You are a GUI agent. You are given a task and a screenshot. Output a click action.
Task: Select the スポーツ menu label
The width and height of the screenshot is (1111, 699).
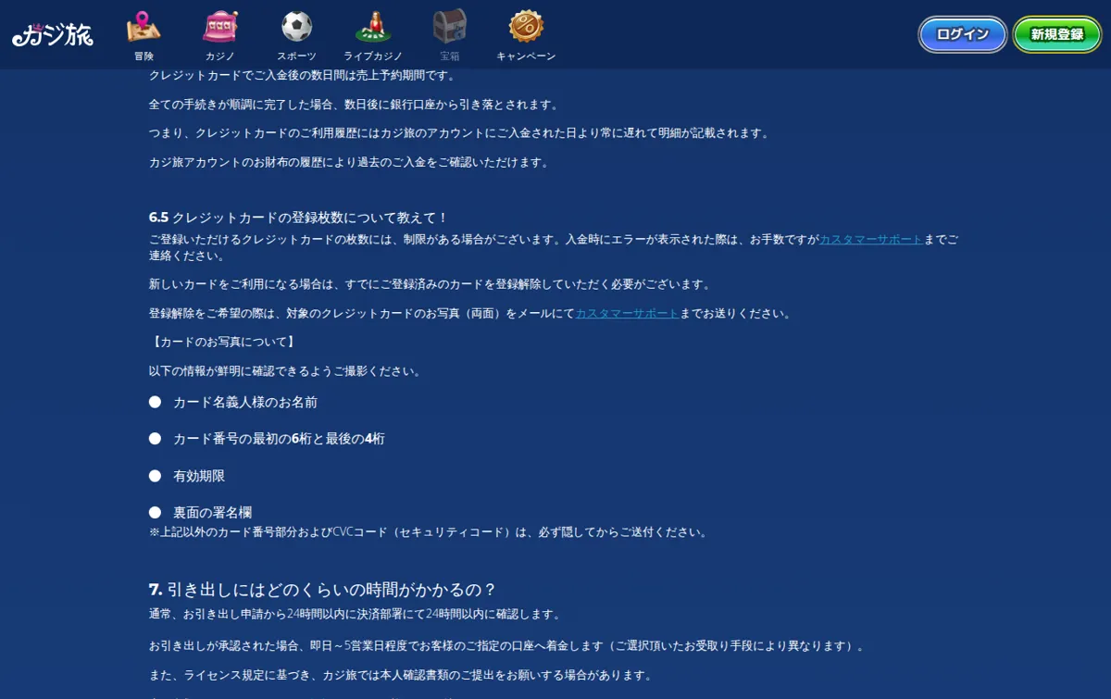pos(296,56)
